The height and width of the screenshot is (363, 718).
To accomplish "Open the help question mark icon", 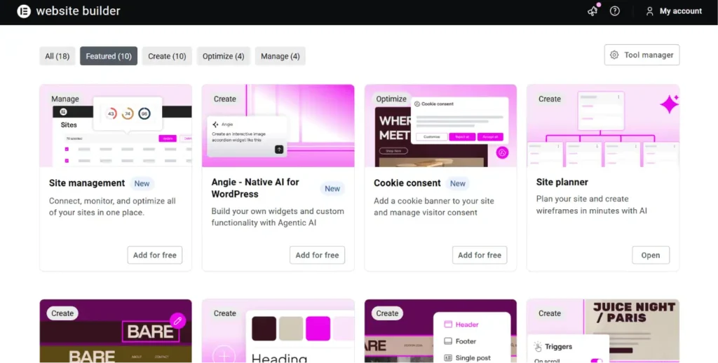I will point(614,11).
